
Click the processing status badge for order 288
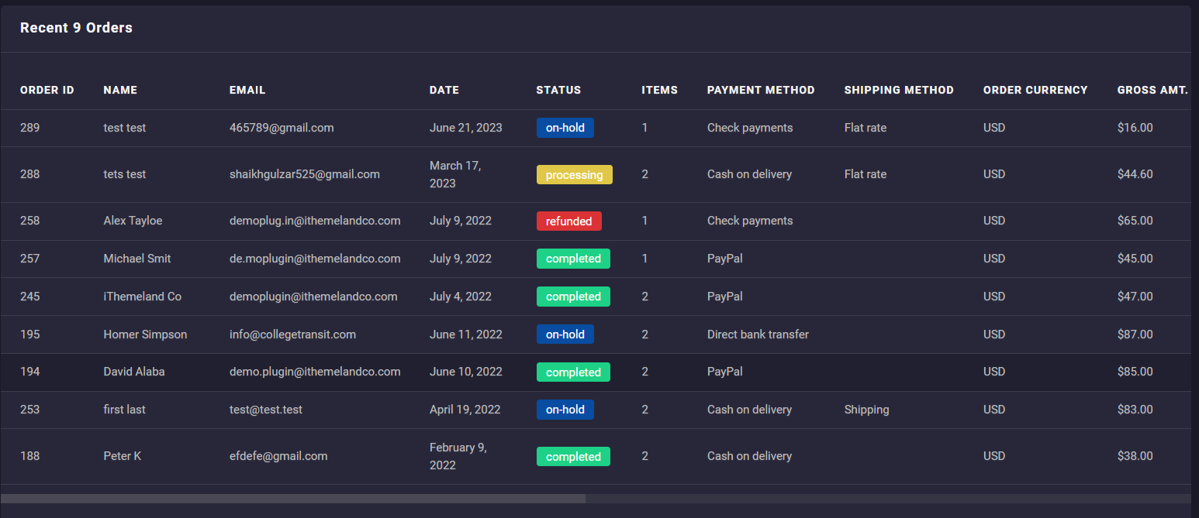574,175
